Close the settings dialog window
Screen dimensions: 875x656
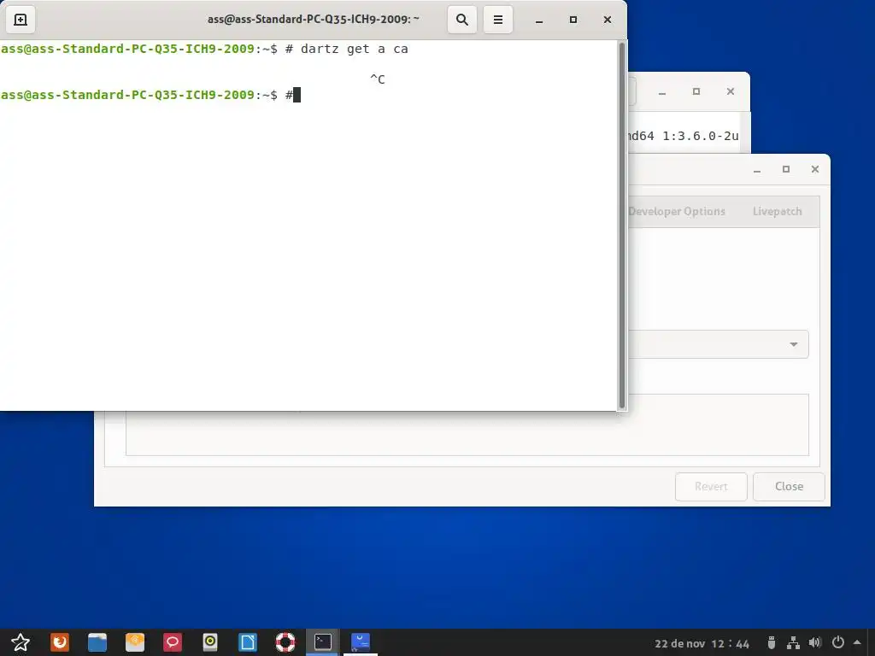tap(814, 170)
